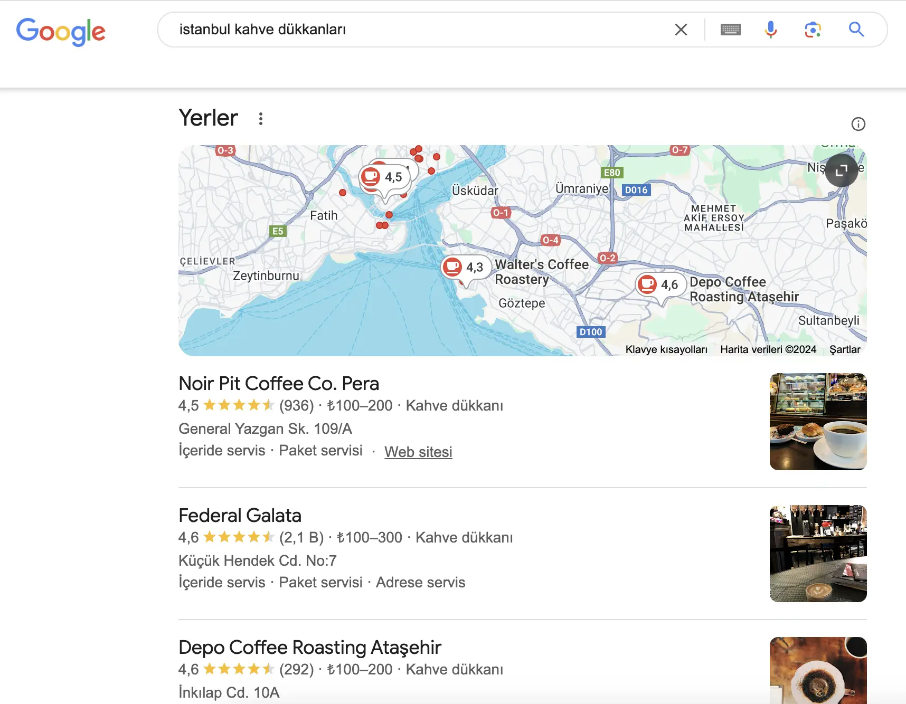
Task: Click the O-1 highway badge
Action: pyautogui.click(x=501, y=213)
